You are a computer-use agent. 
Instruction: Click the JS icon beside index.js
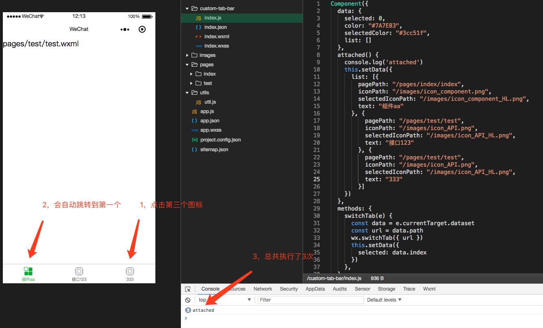pyautogui.click(x=198, y=18)
